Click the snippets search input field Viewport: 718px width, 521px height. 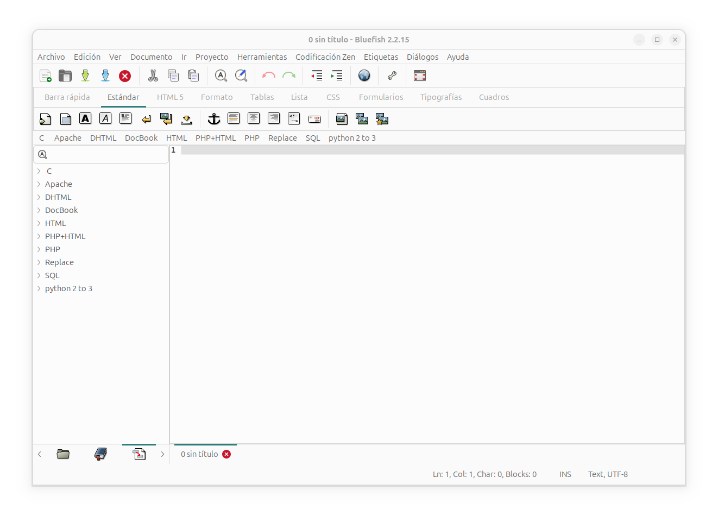click(101, 154)
